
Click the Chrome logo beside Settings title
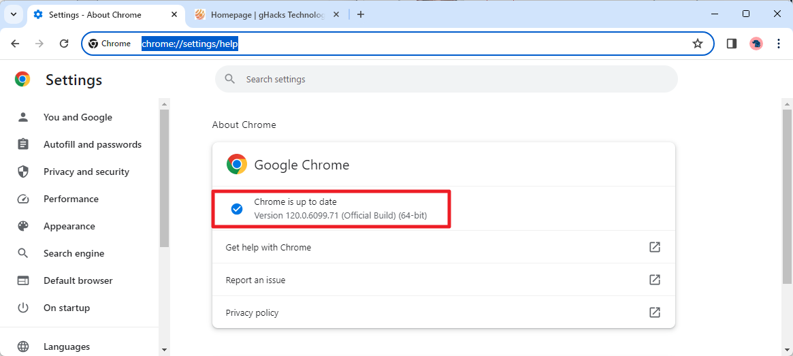(x=22, y=79)
